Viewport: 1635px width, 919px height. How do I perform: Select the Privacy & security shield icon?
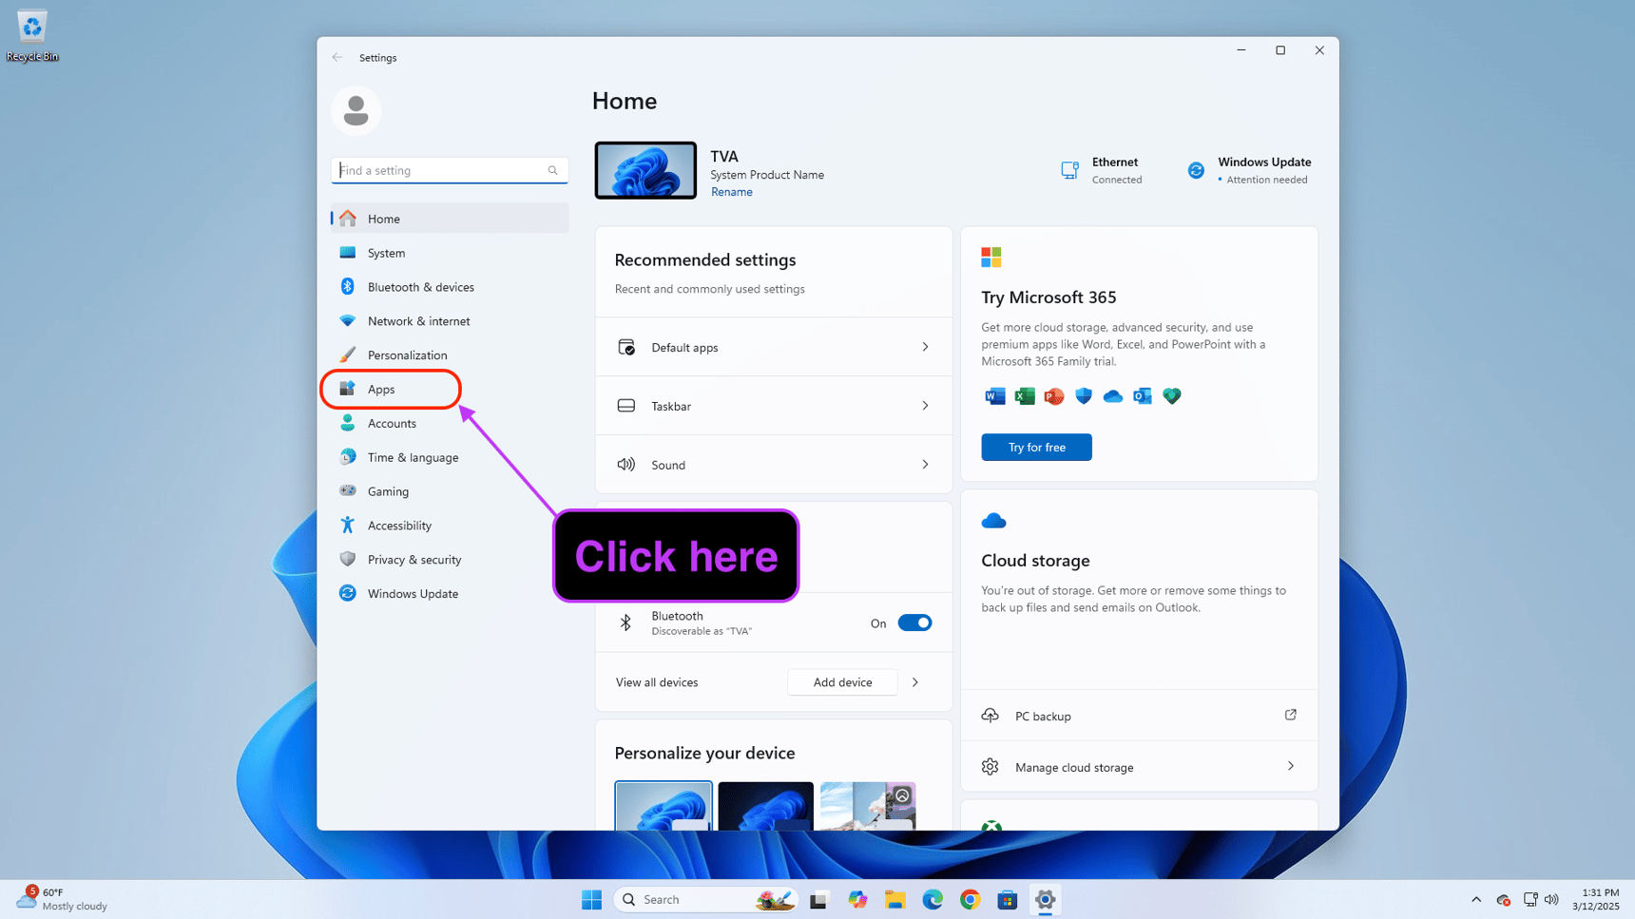[x=348, y=559]
